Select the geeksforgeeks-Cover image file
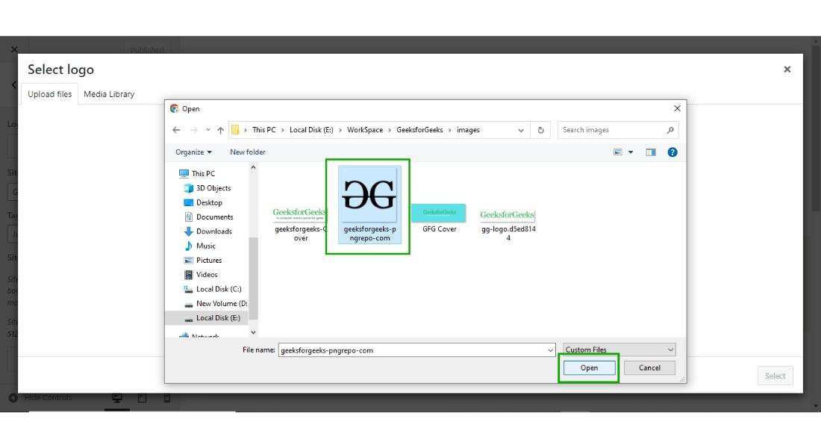This screenshot has height=448, width=821. coord(299,224)
